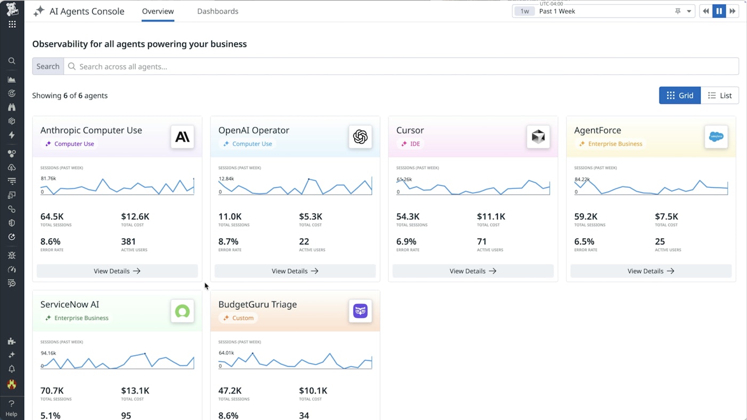
Task: Click the Anthropic logo on first card
Action: click(x=182, y=137)
